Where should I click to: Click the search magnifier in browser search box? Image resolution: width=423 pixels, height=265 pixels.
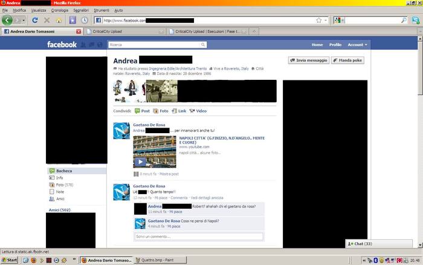pyautogui.click(x=404, y=20)
